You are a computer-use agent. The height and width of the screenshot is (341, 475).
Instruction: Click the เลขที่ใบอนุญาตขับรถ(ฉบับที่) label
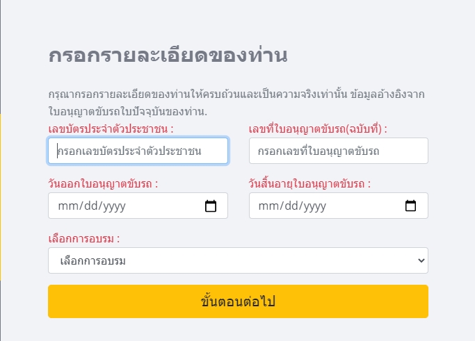tap(317, 129)
